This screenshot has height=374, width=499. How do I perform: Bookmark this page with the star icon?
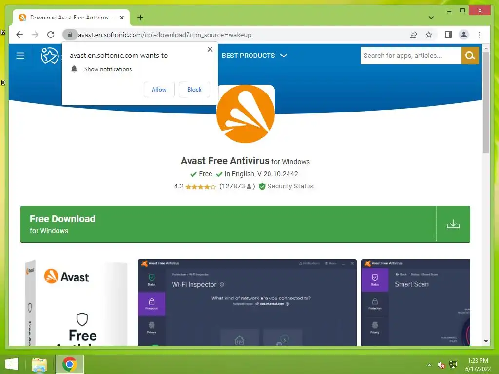pos(429,35)
